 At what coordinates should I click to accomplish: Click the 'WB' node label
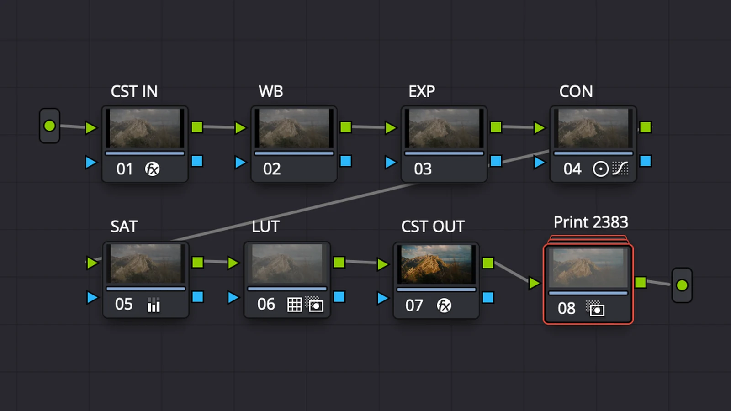(271, 91)
